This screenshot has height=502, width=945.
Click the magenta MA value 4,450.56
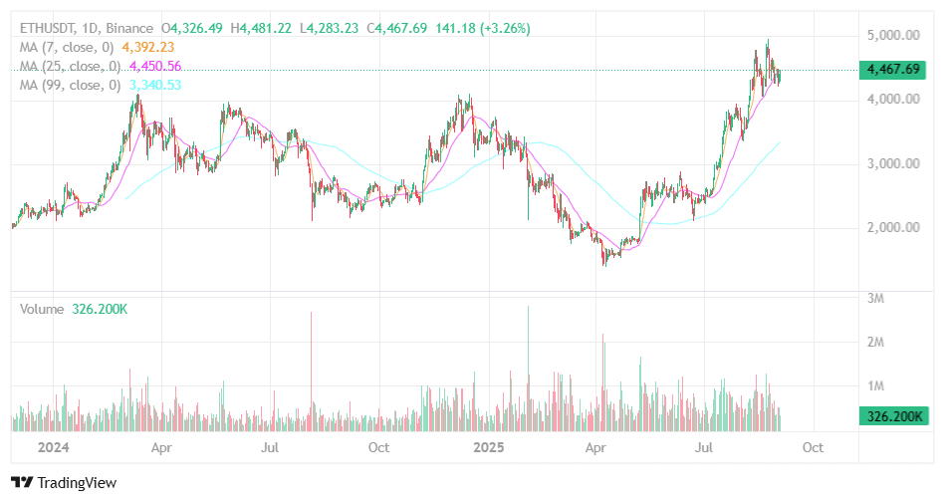[x=155, y=67]
